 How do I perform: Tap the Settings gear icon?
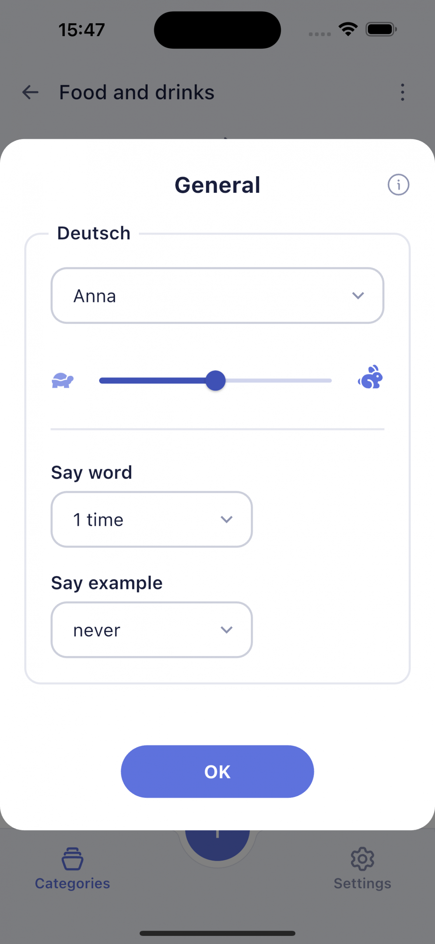click(362, 858)
